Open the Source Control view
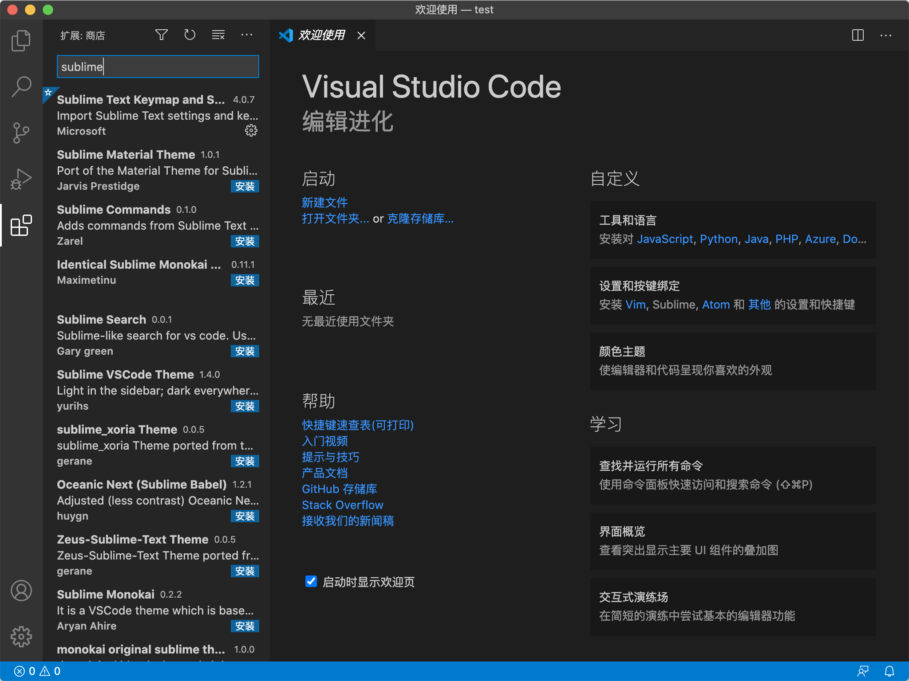909x681 pixels. coord(21,133)
